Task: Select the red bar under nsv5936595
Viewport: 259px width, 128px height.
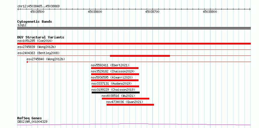Action: pos(115,80)
